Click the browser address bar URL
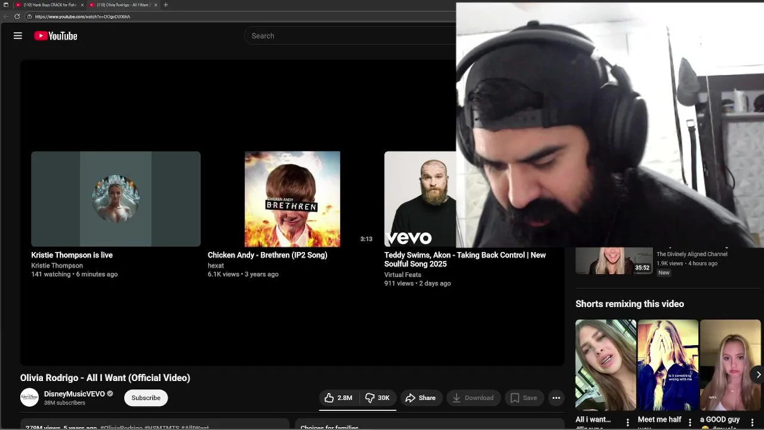The width and height of the screenshot is (764, 430). 82,17
